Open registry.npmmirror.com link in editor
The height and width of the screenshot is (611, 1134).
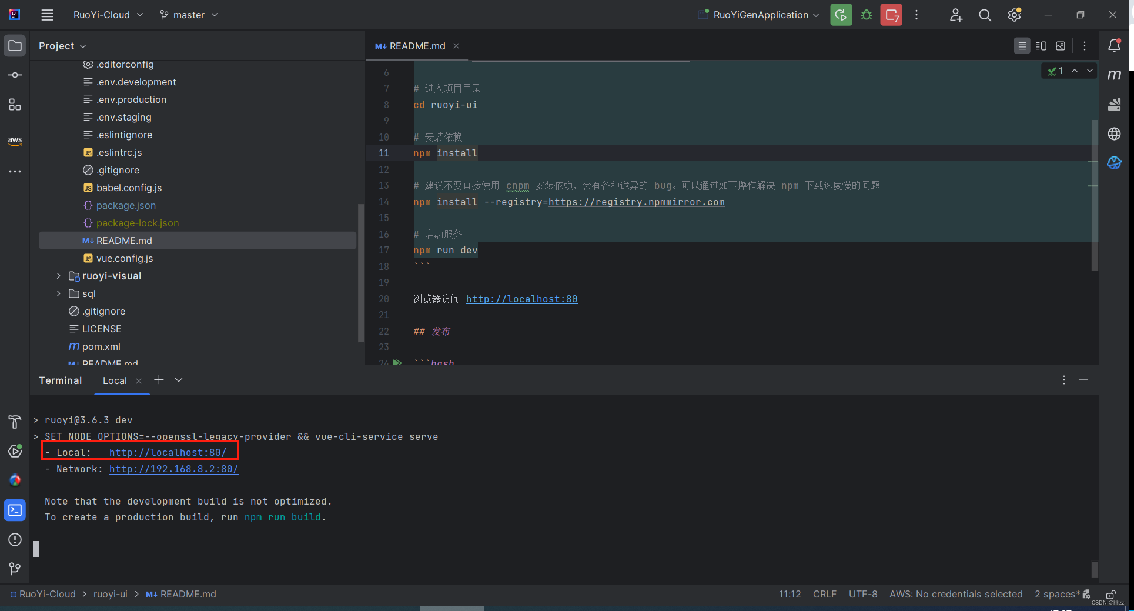[636, 202]
